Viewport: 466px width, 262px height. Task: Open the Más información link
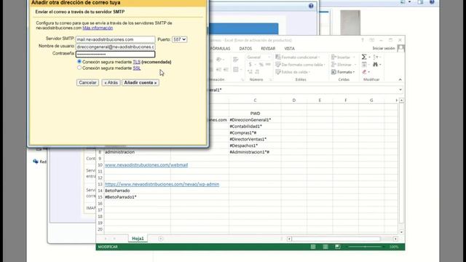coord(98,28)
